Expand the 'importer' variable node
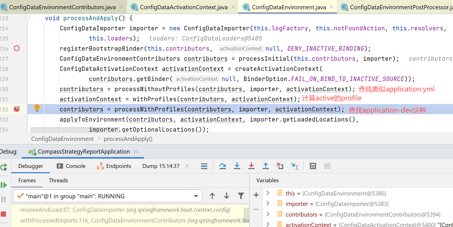Viewport: 453px width, 227px height. point(268,203)
